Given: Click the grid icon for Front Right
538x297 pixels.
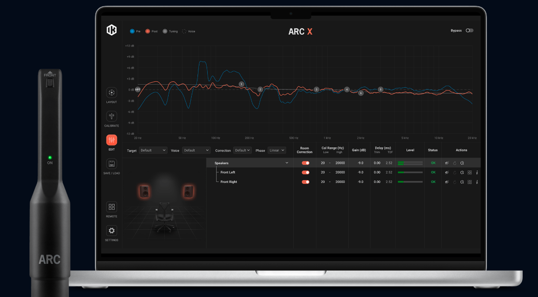Looking at the screenshot, I should coord(470,182).
